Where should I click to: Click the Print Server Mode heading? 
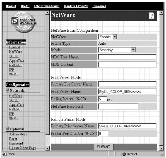click(x=66, y=77)
